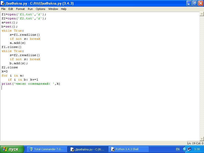Click the line a=set();

[x=9, y=22]
